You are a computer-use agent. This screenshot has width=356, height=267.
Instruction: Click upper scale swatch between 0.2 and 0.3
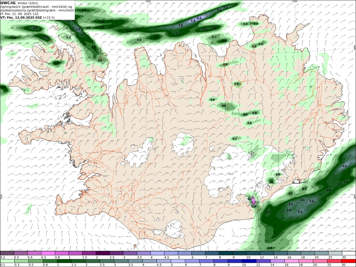tap(7, 253)
